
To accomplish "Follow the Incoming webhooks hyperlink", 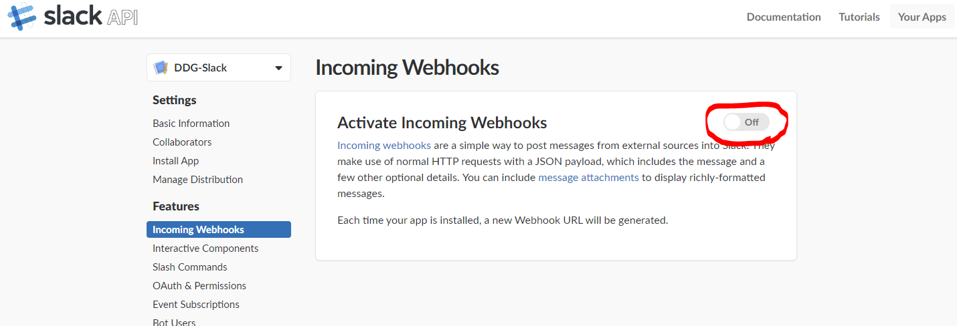I will (384, 145).
